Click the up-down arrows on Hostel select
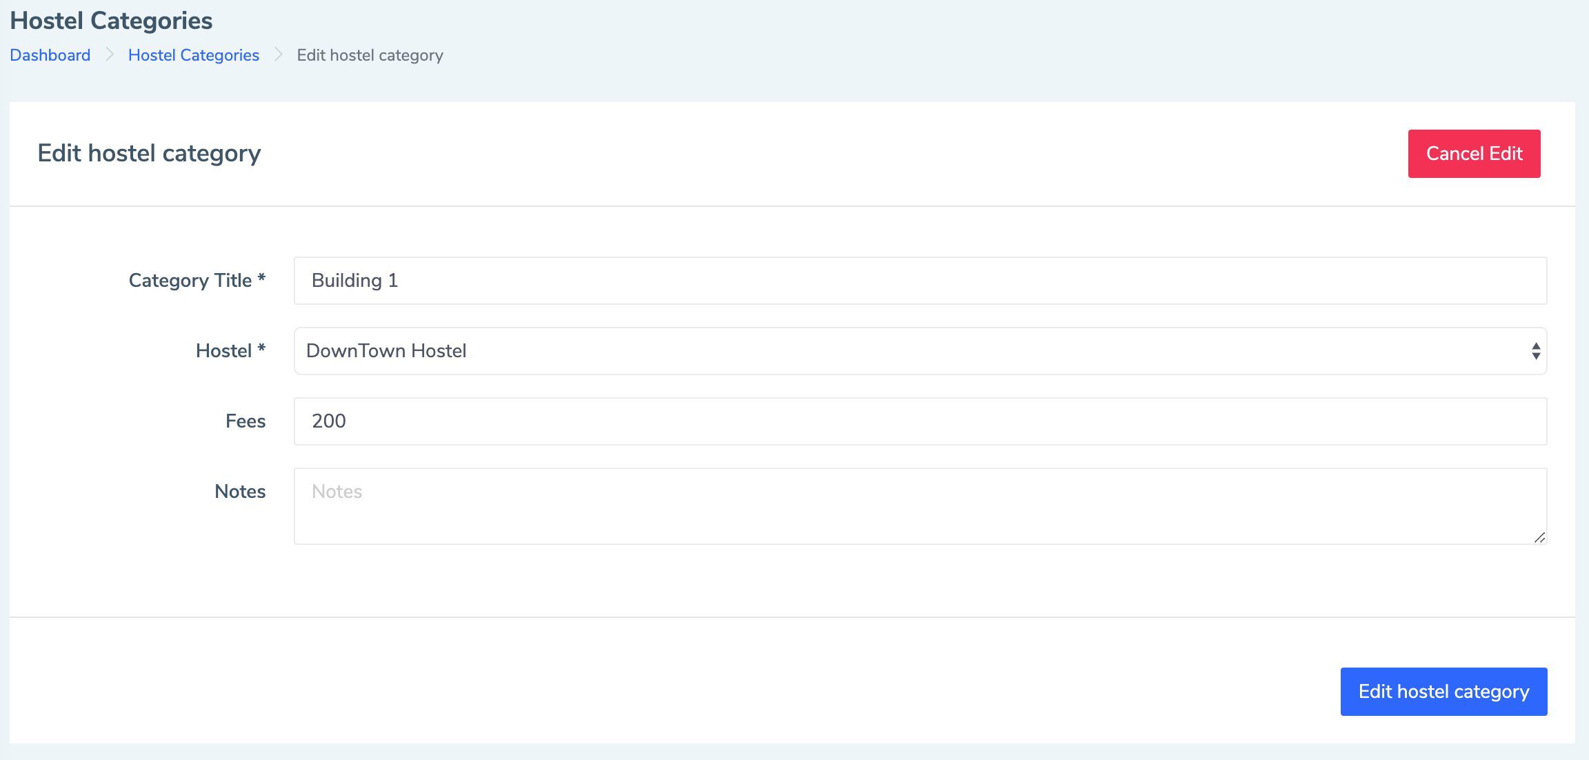 click(x=1535, y=351)
